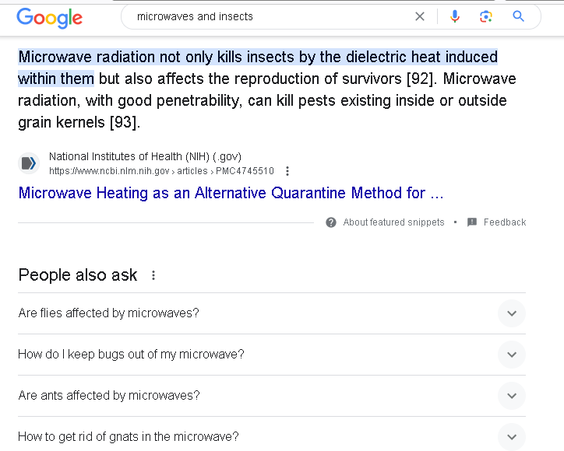The height and width of the screenshot is (451, 564).
Task: Click the Feedback text link
Action: (x=505, y=222)
